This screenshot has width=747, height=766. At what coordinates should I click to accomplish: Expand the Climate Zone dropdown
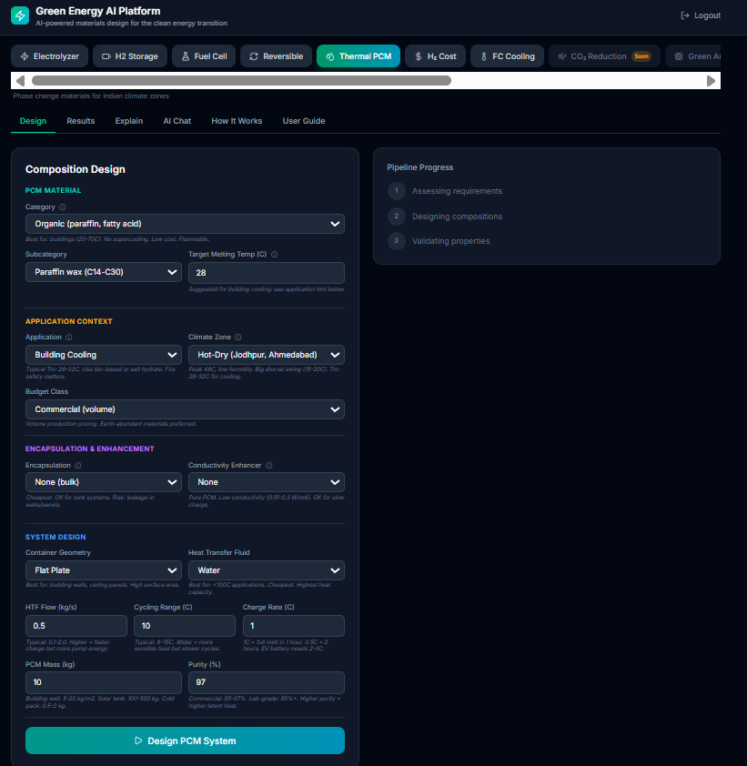pyautogui.click(x=267, y=355)
